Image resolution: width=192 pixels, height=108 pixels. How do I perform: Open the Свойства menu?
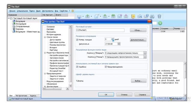point(64,11)
